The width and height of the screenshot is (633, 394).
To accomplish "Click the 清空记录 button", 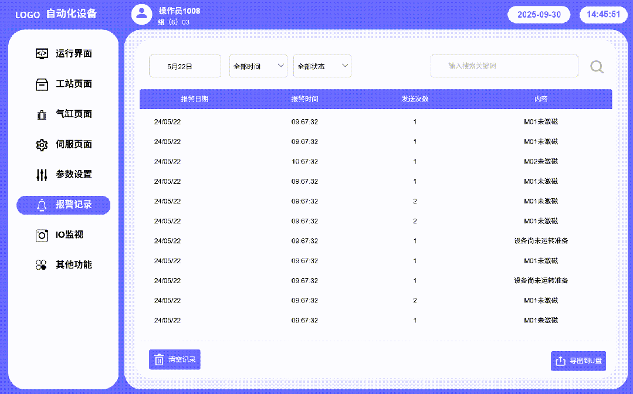I will (174, 359).
